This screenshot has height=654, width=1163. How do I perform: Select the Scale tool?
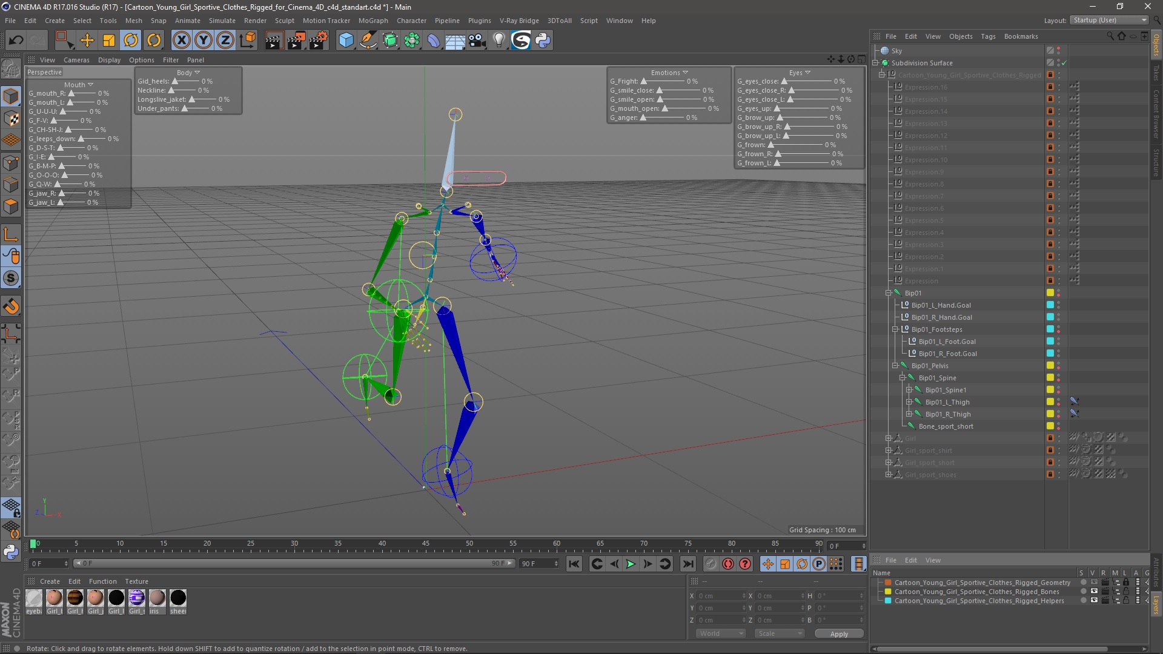click(109, 41)
